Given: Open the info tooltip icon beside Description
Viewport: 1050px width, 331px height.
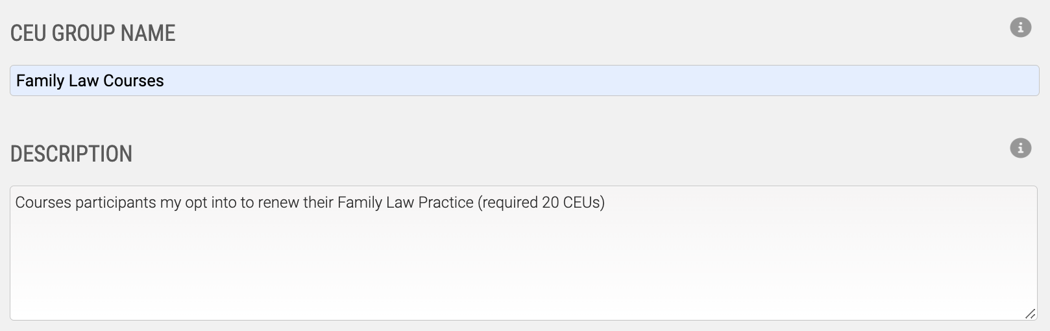Looking at the screenshot, I should tap(1020, 148).
